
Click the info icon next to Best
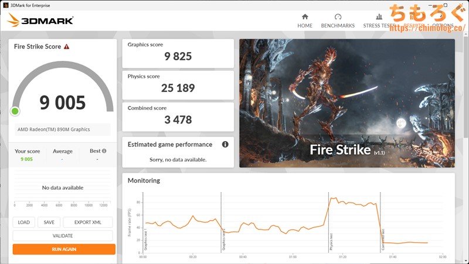click(x=104, y=151)
